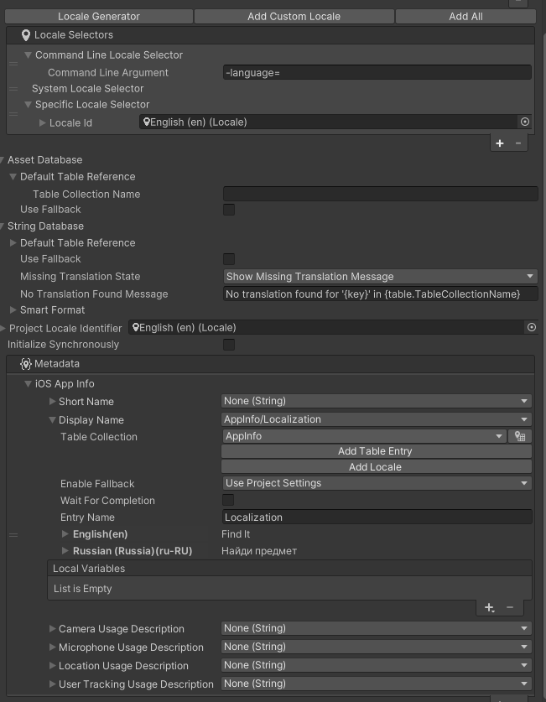Grab the drag handle beside System Locale Selector
Viewport: 546px width, 702px height.
(x=13, y=88)
